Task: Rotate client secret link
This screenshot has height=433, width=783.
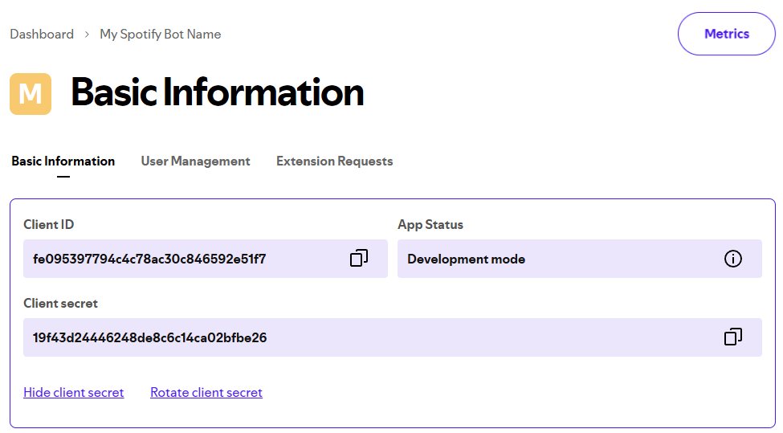Action: point(206,393)
